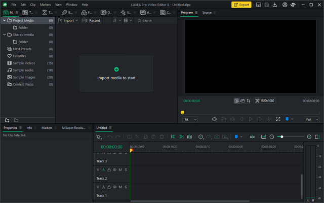Open the Full quality dropdown
Image resolution: width=324 pixels, height=203 pixels.
(x=312, y=120)
